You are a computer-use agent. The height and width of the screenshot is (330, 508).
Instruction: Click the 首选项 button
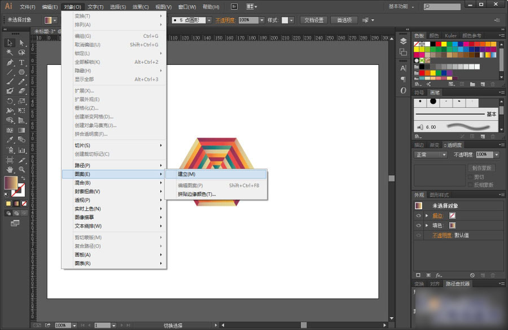coord(344,20)
